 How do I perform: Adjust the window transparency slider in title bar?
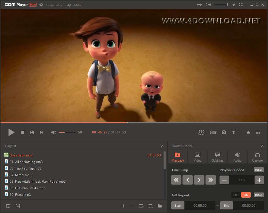point(221,5)
